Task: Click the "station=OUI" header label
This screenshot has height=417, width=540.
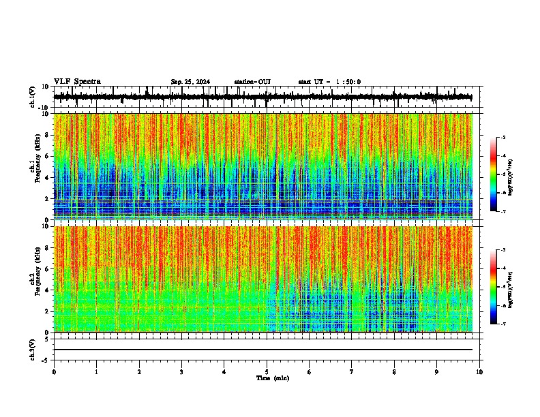Action: 252,82
